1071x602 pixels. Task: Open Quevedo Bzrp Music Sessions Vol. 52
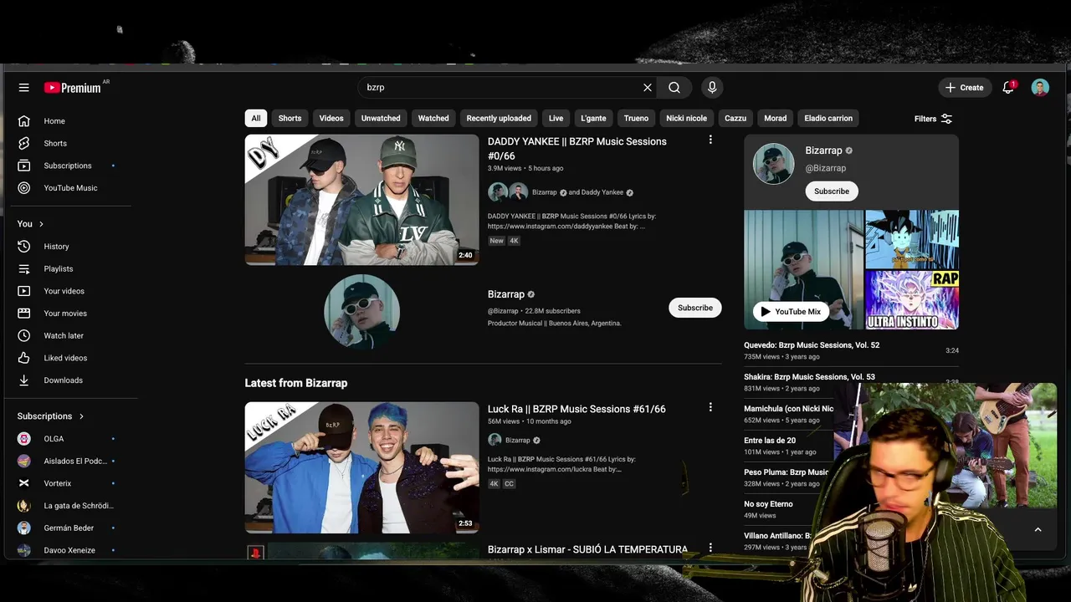[x=812, y=345]
